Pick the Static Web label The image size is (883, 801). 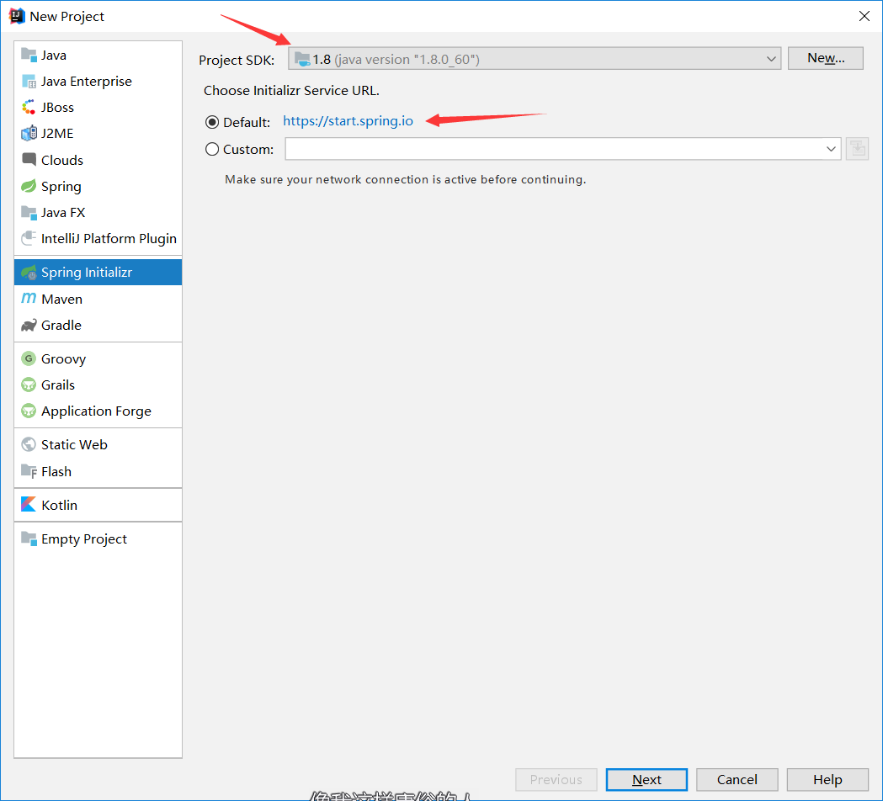(x=74, y=445)
